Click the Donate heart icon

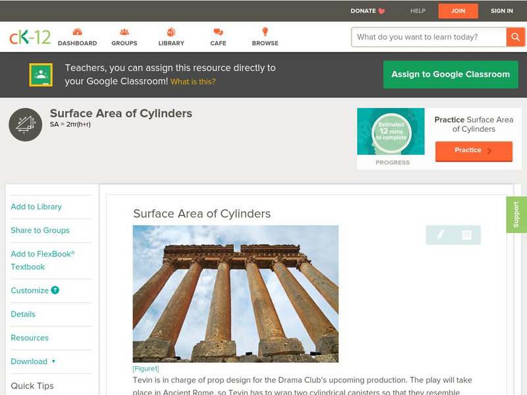381,11
